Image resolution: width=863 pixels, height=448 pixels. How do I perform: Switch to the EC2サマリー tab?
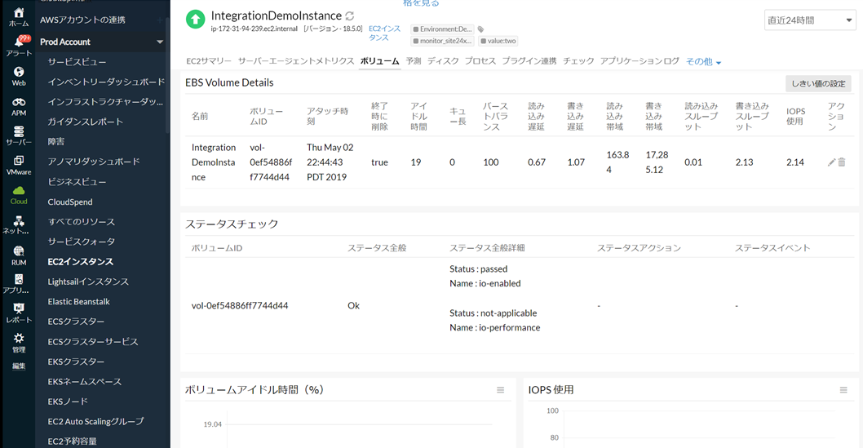coord(209,61)
